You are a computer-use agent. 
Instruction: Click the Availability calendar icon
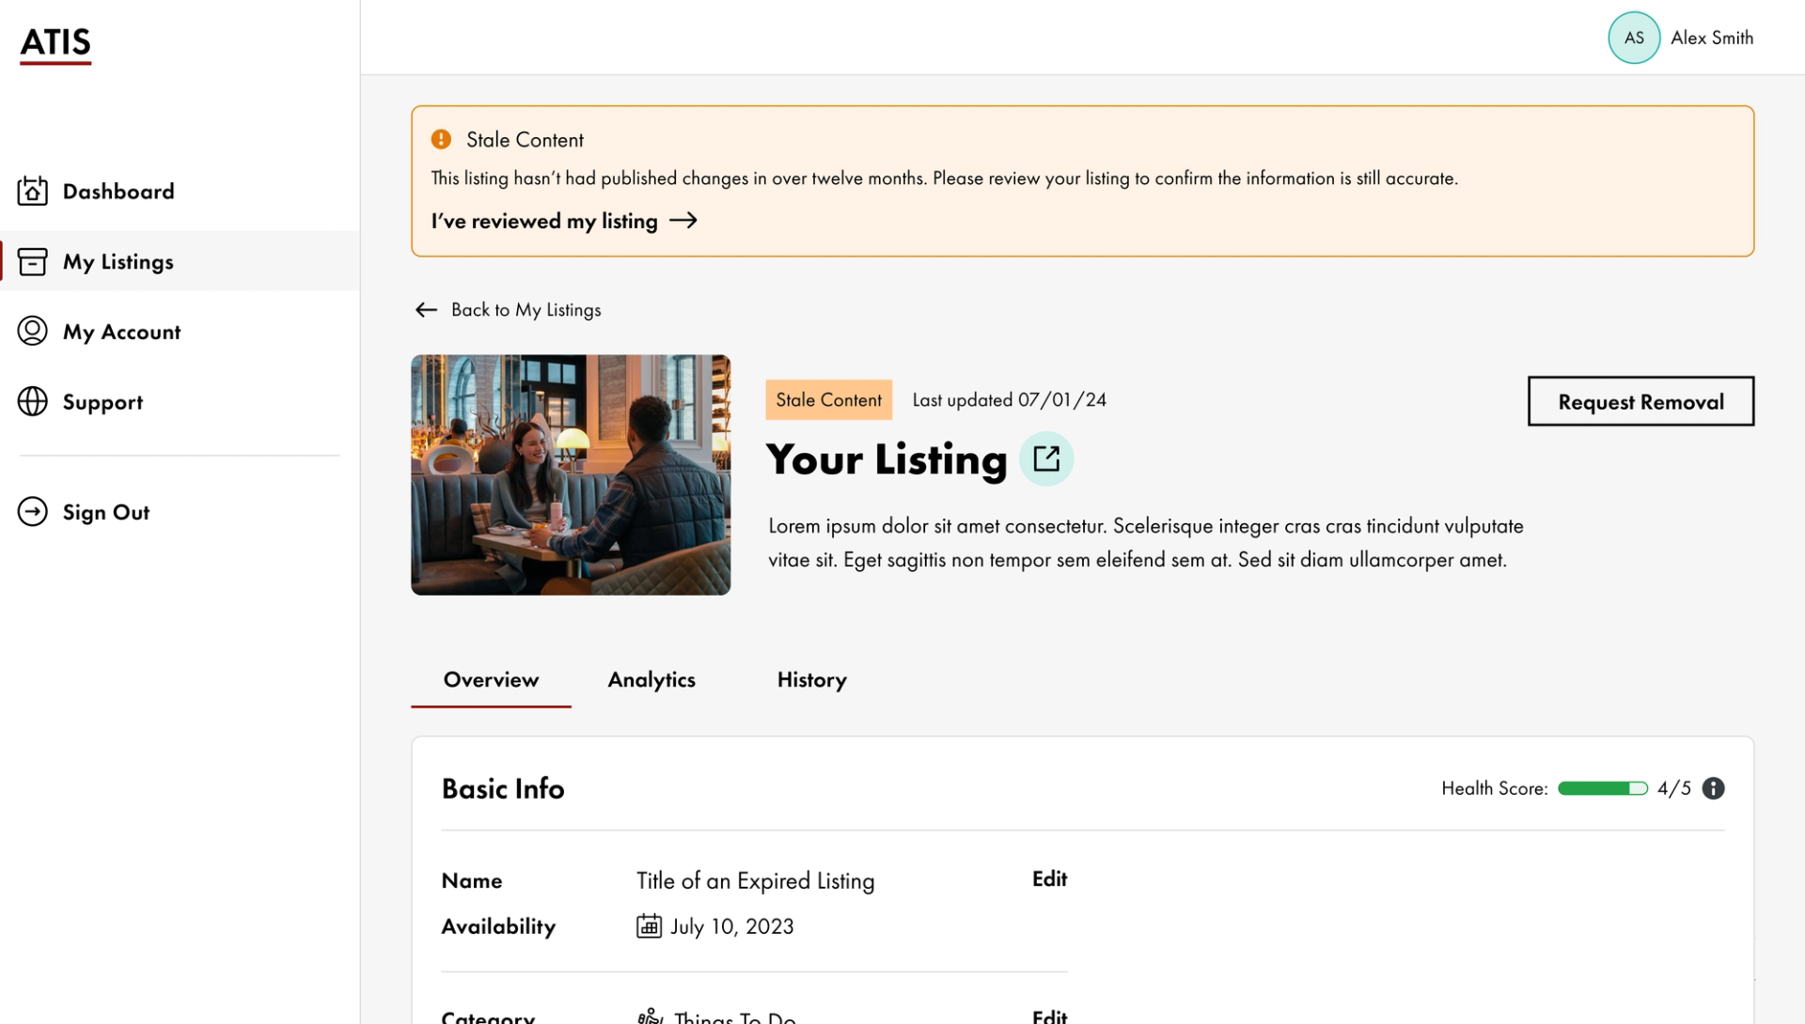(x=649, y=926)
